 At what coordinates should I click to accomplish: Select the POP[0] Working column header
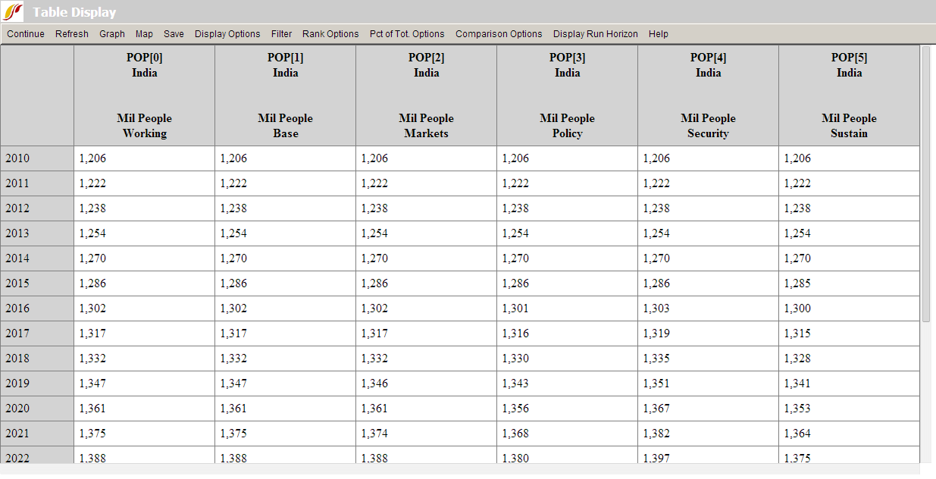coord(144,95)
